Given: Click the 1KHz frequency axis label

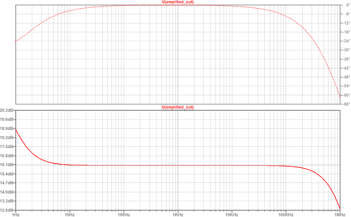Looking at the screenshot, I should coord(178,215).
